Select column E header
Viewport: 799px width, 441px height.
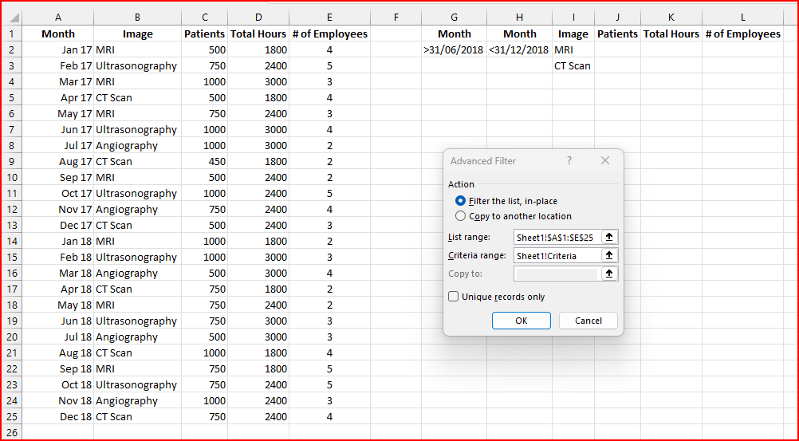pos(329,18)
